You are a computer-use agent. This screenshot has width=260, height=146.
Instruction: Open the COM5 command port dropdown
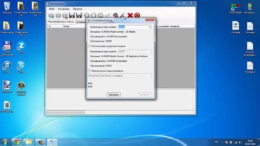(x=150, y=27)
